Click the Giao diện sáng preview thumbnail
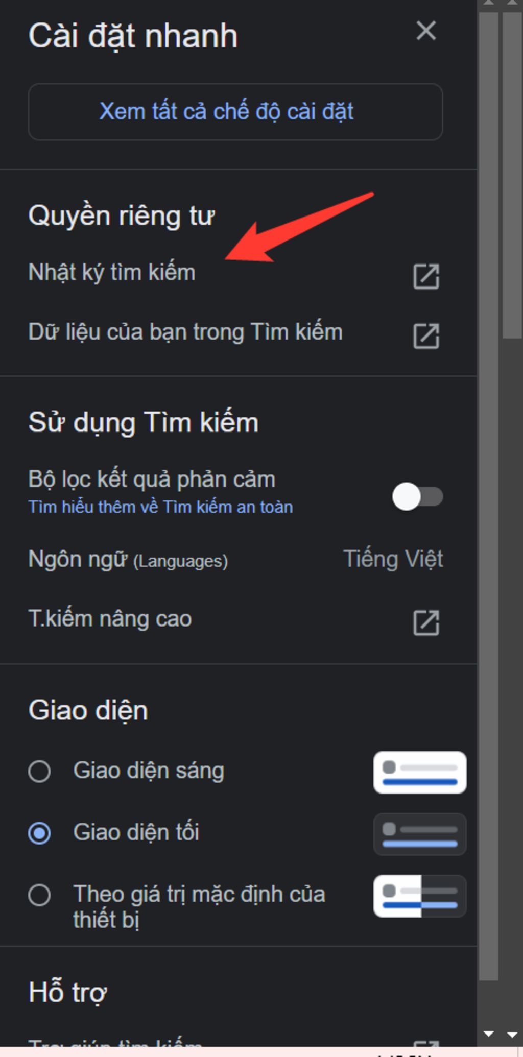Image resolution: width=523 pixels, height=1057 pixels. click(x=420, y=772)
